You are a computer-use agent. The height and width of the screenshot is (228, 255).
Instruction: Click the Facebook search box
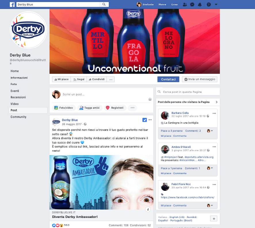point(58,4)
